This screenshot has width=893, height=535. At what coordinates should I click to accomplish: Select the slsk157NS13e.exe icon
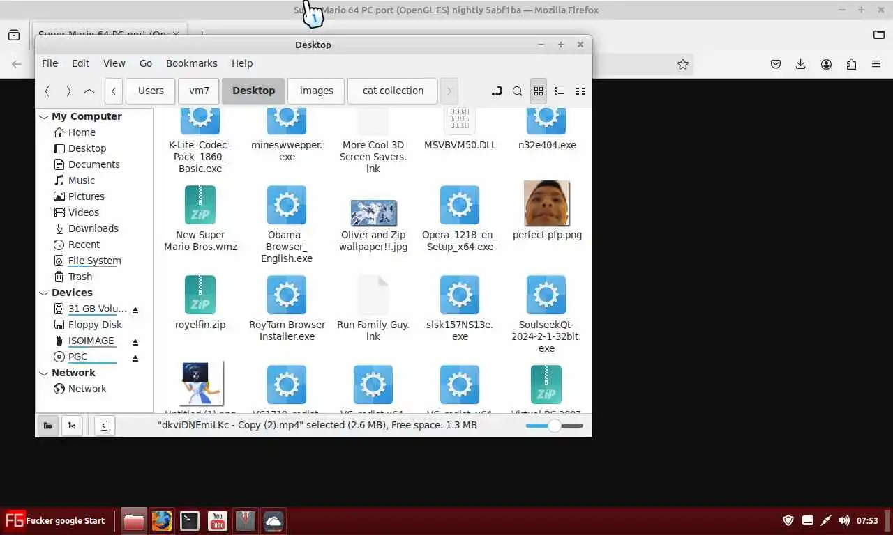pos(460,295)
